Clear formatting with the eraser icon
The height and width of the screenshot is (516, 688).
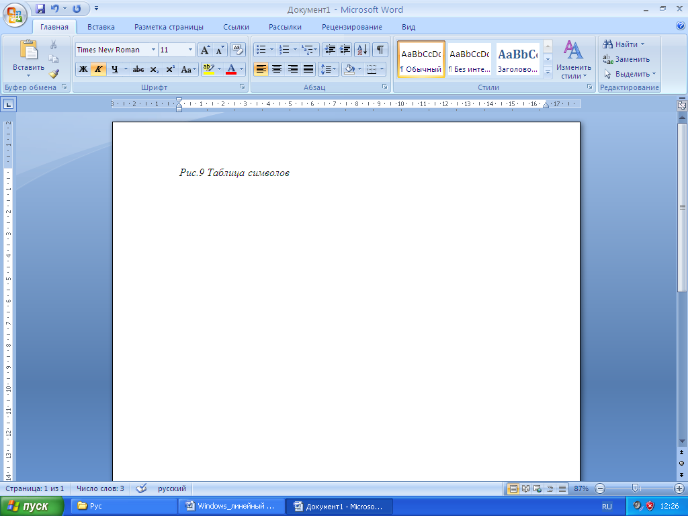238,50
